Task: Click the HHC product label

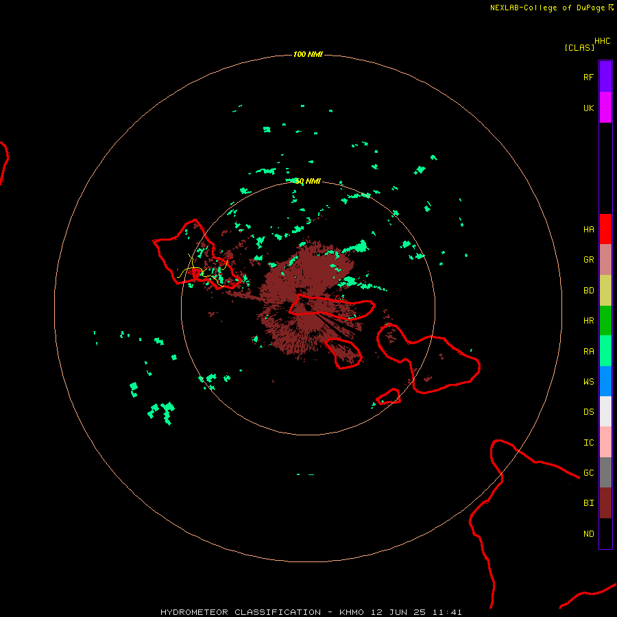Action: coord(603,41)
